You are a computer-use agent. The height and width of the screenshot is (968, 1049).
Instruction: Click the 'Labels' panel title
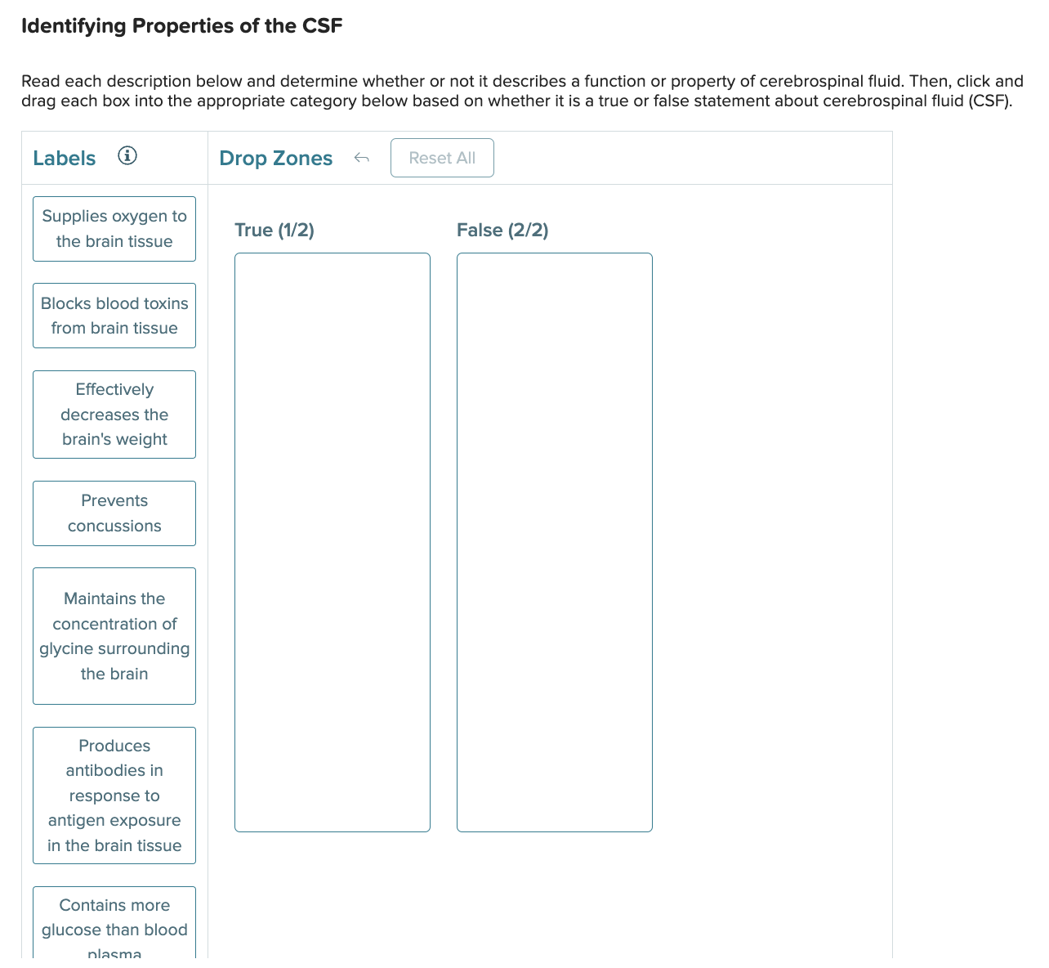pyautogui.click(x=64, y=158)
